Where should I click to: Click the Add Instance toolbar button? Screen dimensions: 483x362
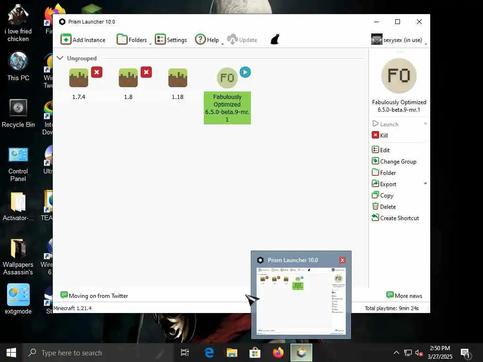(83, 40)
